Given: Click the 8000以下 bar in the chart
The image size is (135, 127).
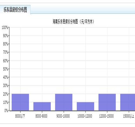Looking at the screenshot, I should tap(20, 102).
